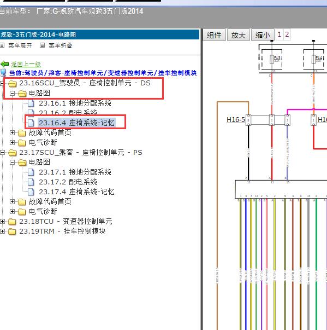Click document icon for 23.17.4
The width and height of the screenshot is (327, 330).
point(31,192)
